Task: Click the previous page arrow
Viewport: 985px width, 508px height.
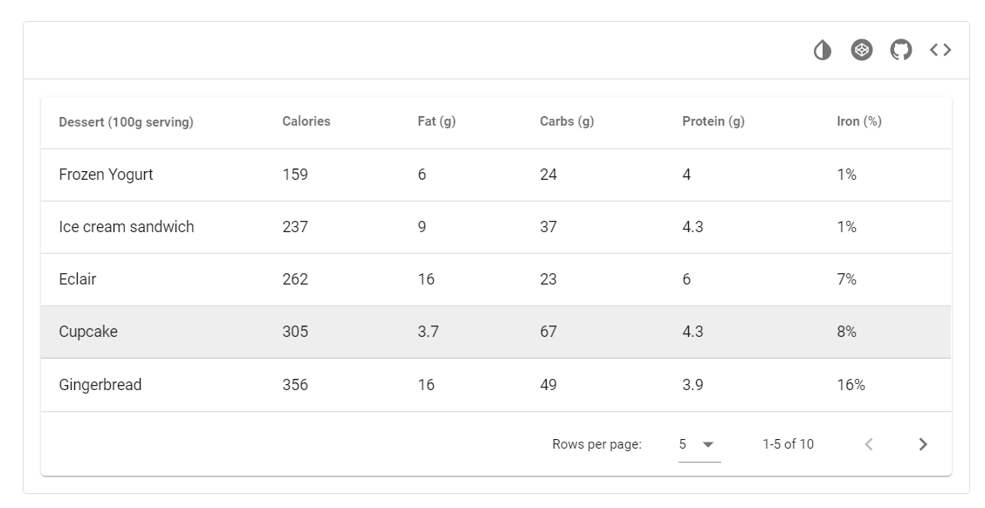Action: [x=869, y=444]
